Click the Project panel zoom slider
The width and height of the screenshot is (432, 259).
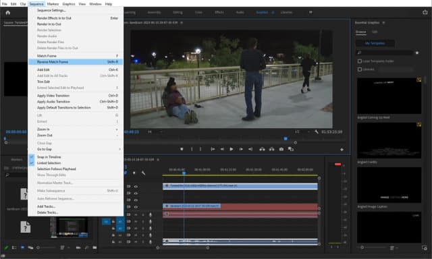click(47, 248)
